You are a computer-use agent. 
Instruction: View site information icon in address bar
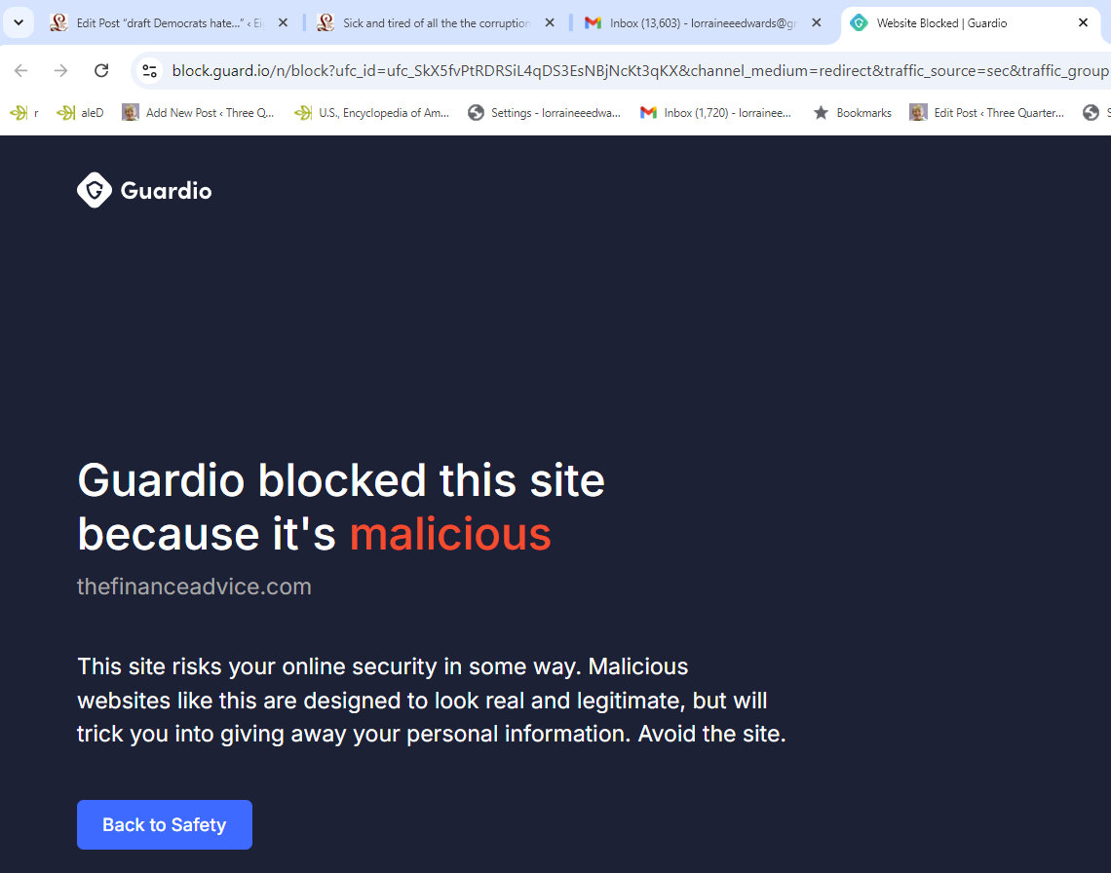149,70
